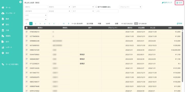This screenshot has height=92, width=185.
Task: Select request ID II0176467751
Action: pyautogui.click(x=34, y=73)
